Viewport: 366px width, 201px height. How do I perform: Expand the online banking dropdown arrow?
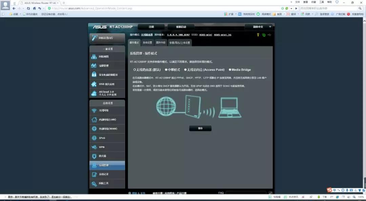point(312,14)
